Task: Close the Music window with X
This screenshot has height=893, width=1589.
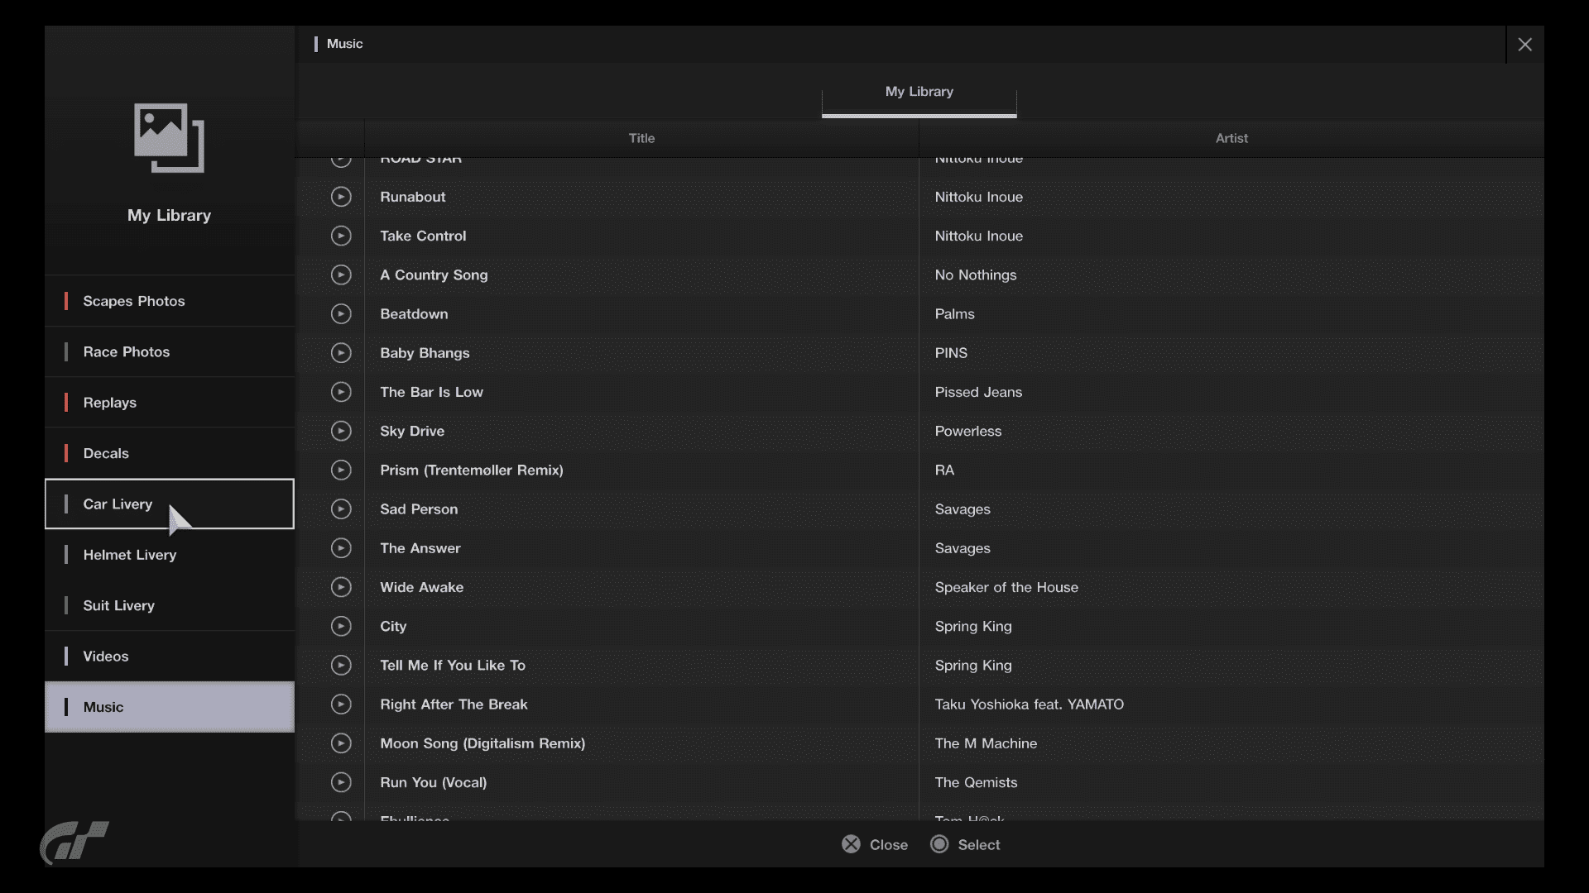Action: [x=1524, y=45]
